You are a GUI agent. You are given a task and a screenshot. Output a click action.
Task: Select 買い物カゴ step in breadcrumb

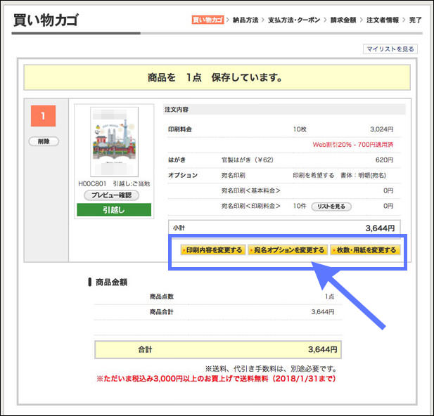[x=208, y=20]
